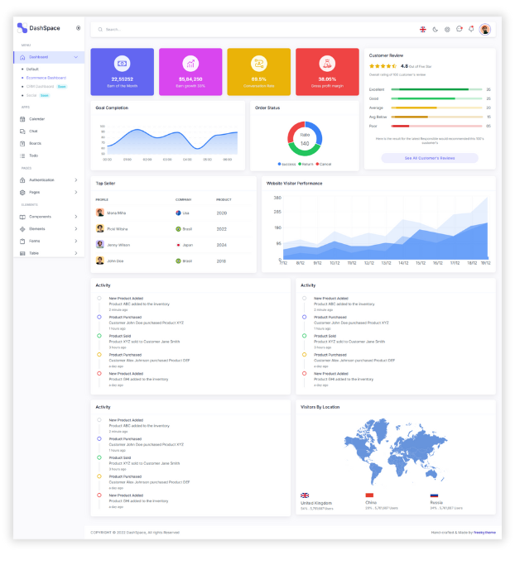Select the Default dashboard item
Viewport: 515px width, 579px height.
pyautogui.click(x=32, y=69)
